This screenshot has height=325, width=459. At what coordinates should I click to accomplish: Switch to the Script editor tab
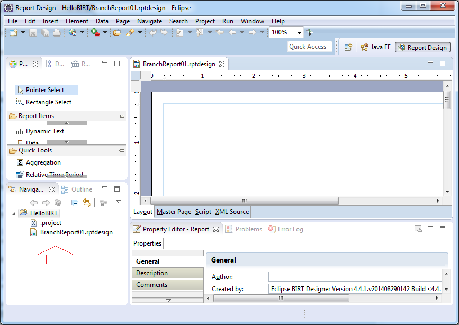(203, 212)
